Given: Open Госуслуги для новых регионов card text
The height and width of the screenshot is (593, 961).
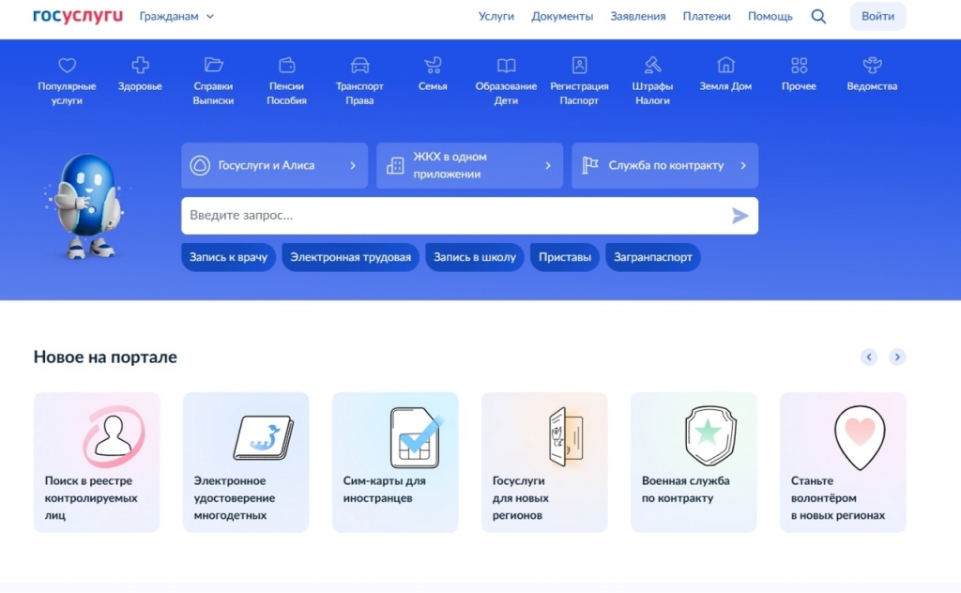Looking at the screenshot, I should [x=520, y=498].
